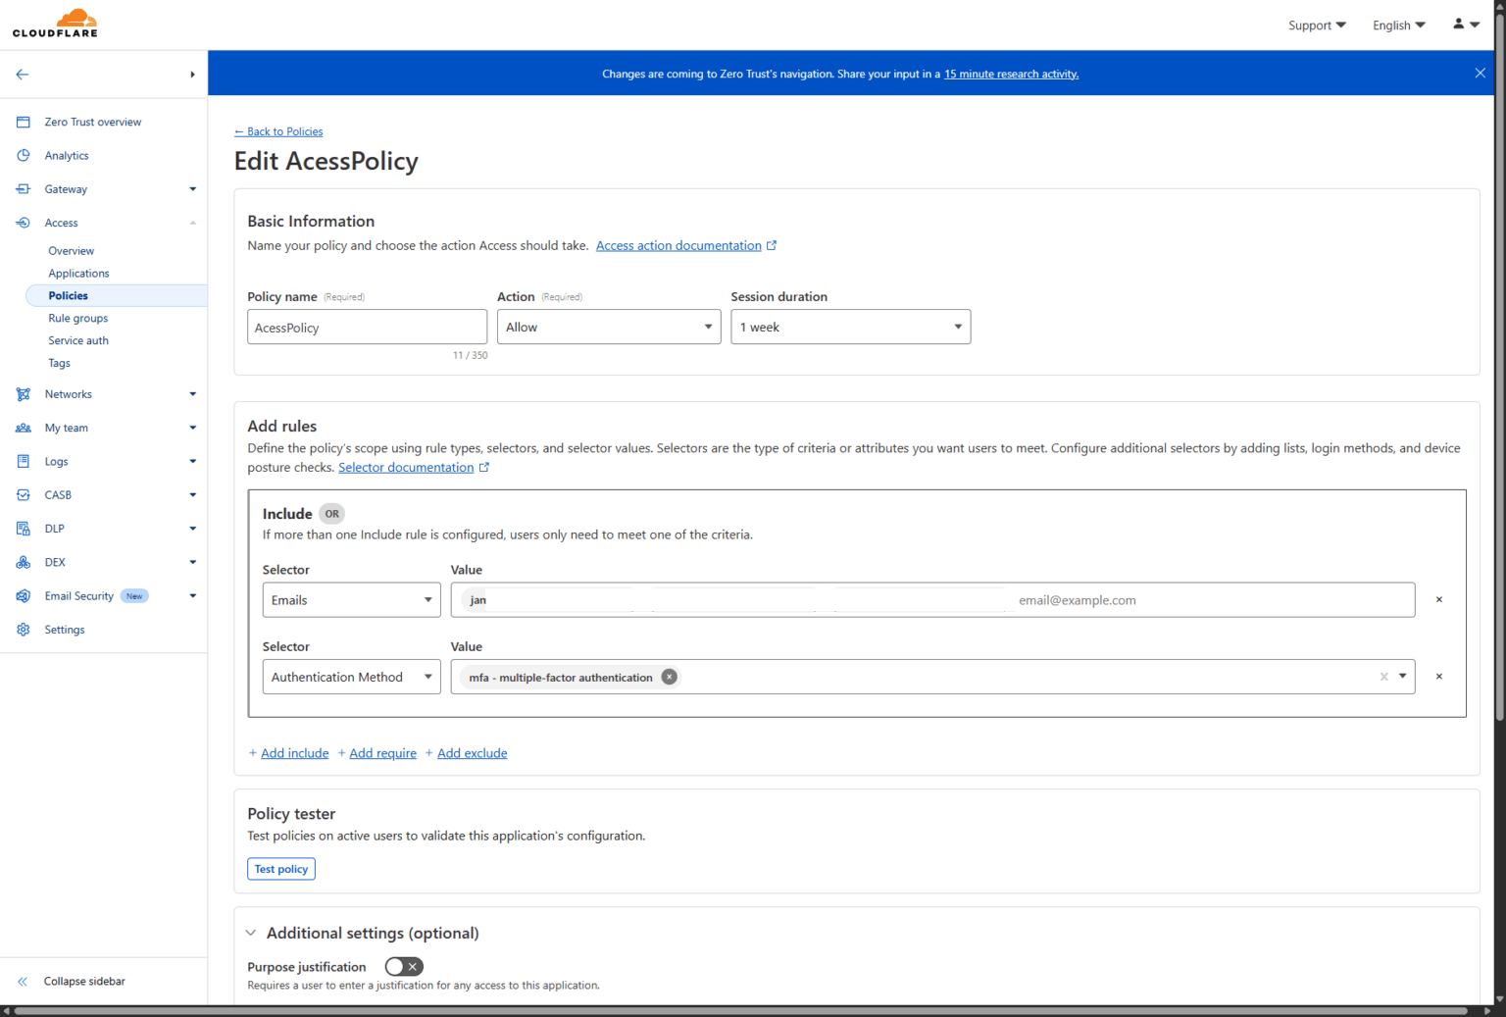Image resolution: width=1506 pixels, height=1017 pixels.
Task: Open the Settings gear icon
Action: 23,629
